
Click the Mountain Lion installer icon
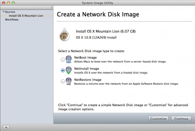64,34
